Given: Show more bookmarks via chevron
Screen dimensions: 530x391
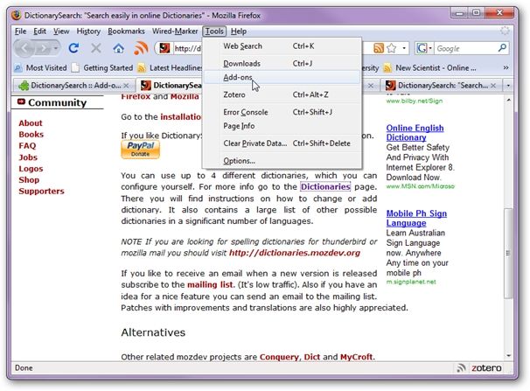Looking at the screenshot, I should (506, 67).
